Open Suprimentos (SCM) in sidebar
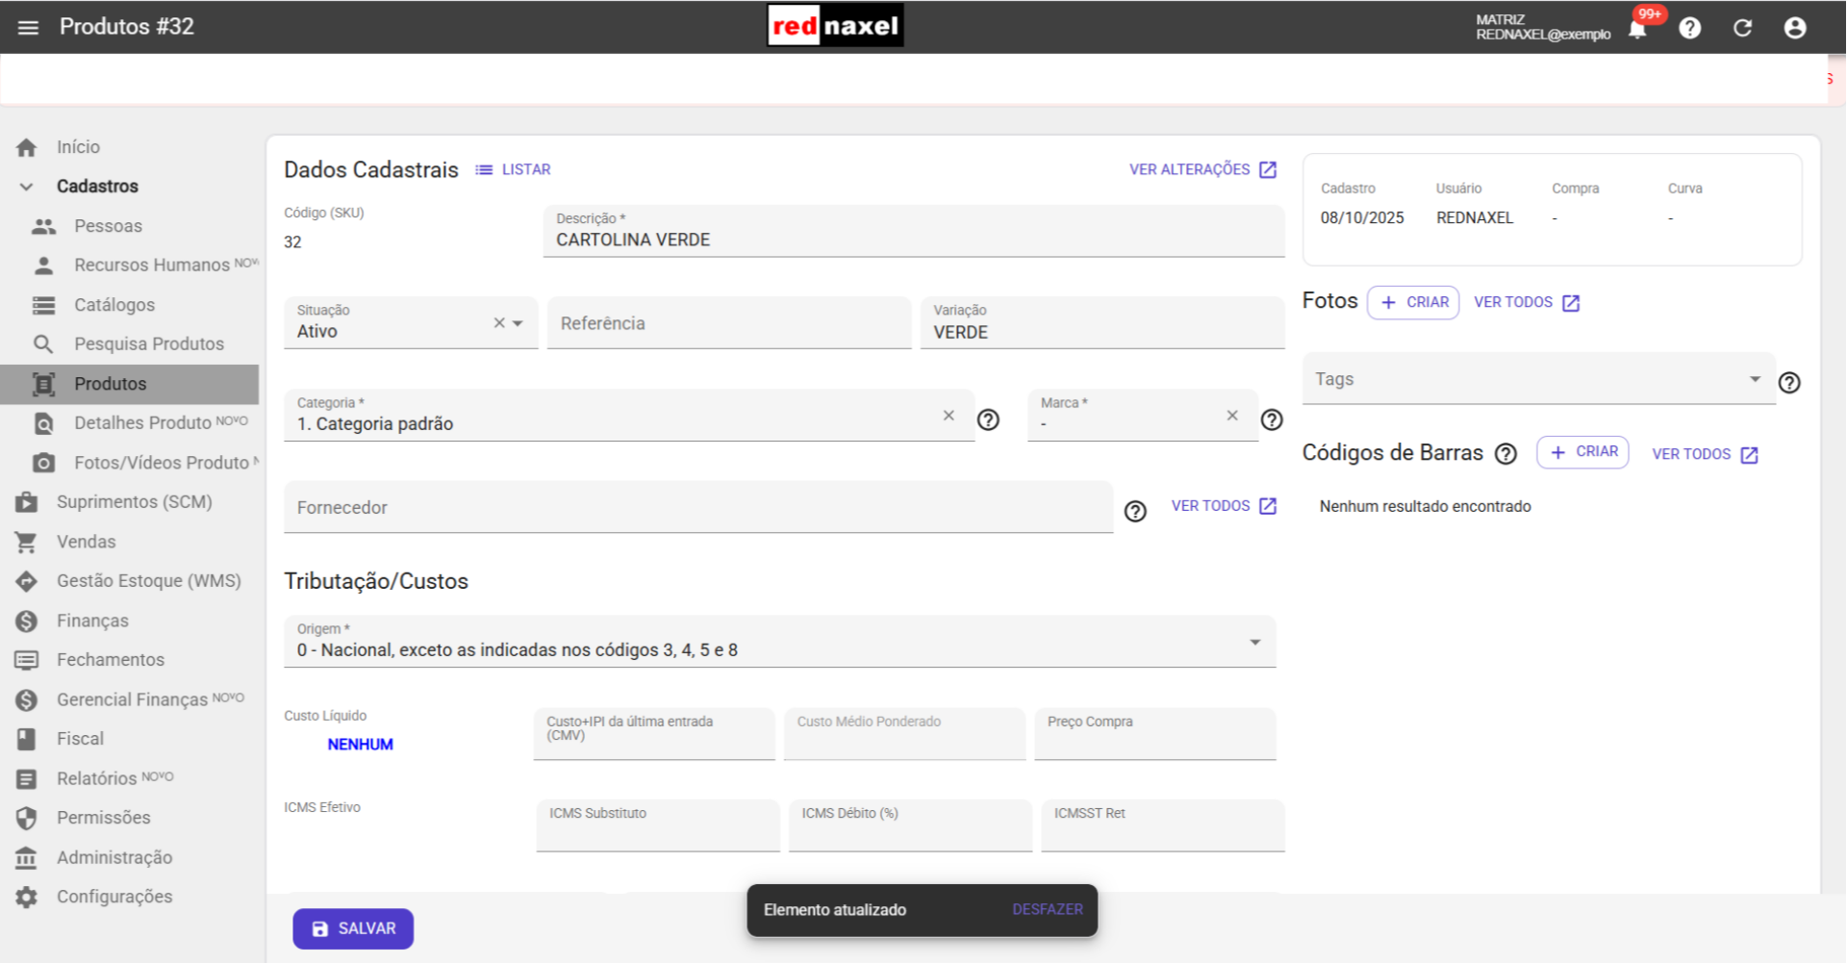This screenshot has width=1847, height=963. click(130, 502)
